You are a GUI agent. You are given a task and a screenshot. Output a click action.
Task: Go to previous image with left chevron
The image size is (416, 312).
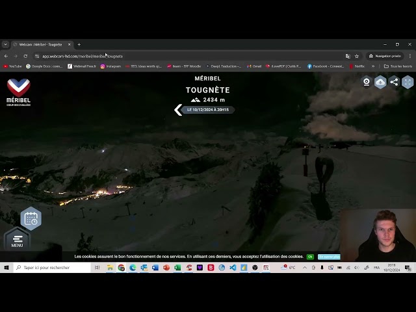pos(178,110)
